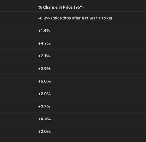
Task: Select the +2.9% value cell
Action: tap(44, 94)
